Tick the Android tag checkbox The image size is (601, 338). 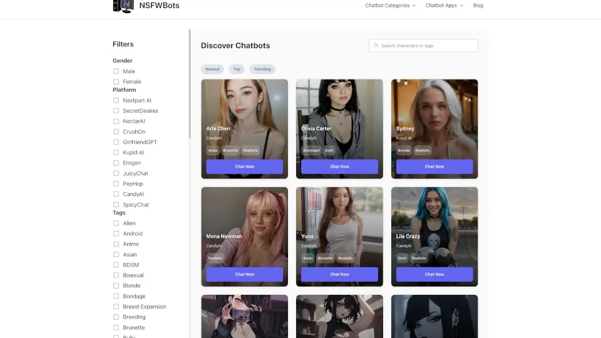tap(116, 233)
